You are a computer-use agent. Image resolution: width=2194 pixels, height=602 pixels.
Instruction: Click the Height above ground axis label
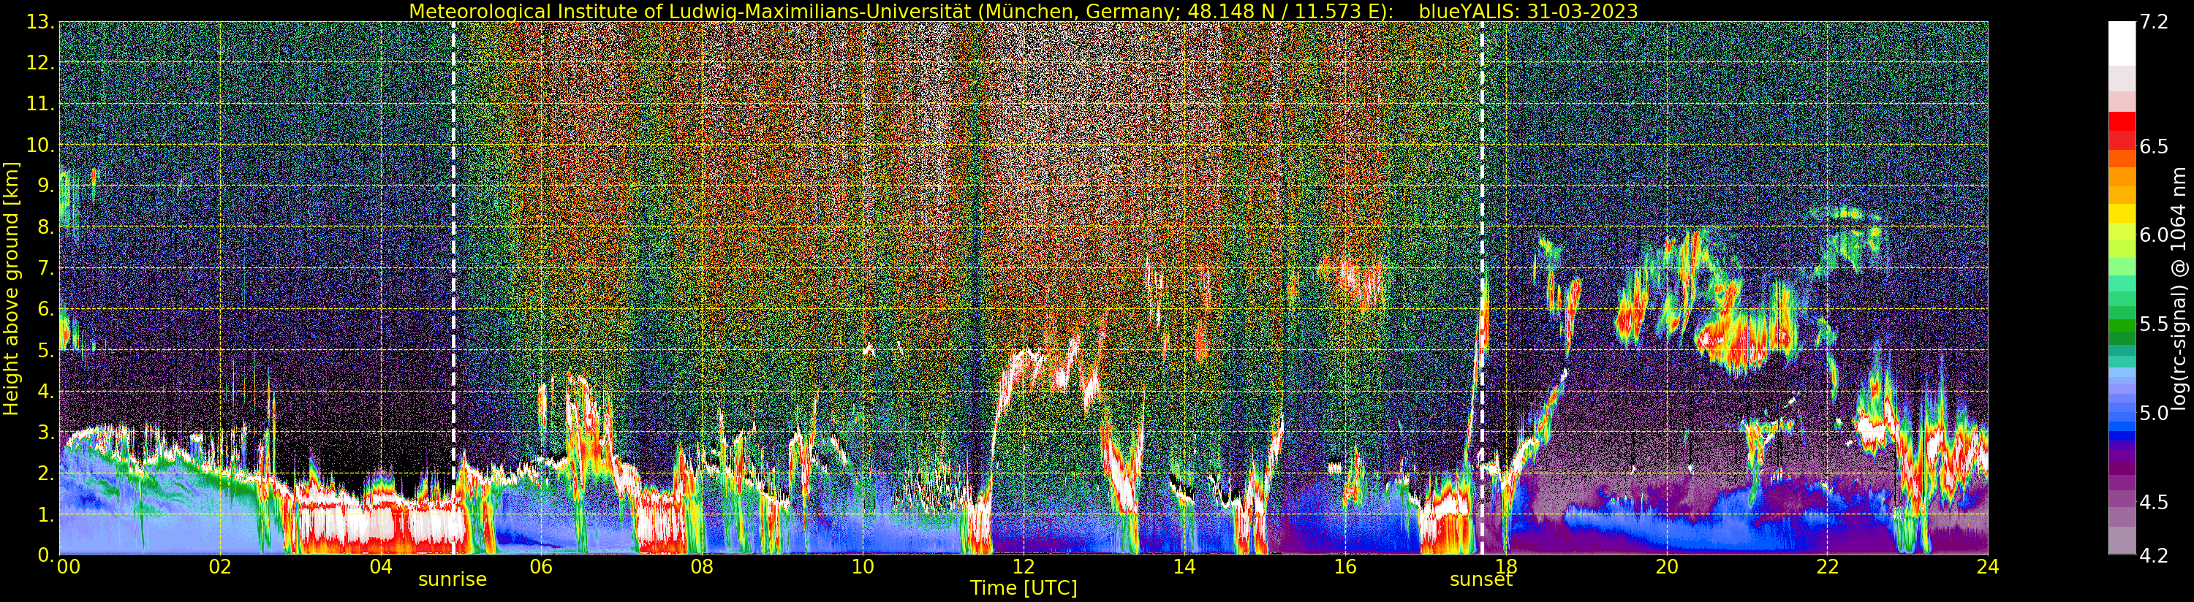tap(11, 289)
